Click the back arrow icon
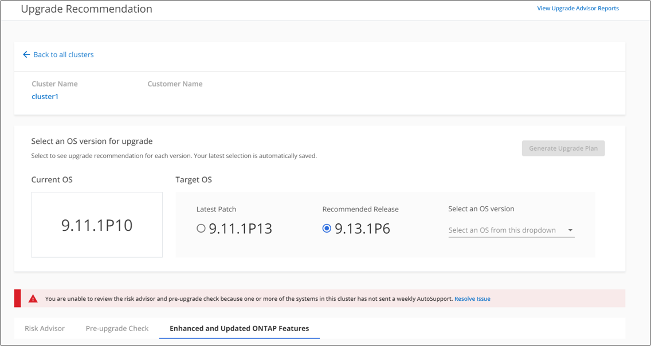This screenshot has height=346, width=651. tap(26, 54)
